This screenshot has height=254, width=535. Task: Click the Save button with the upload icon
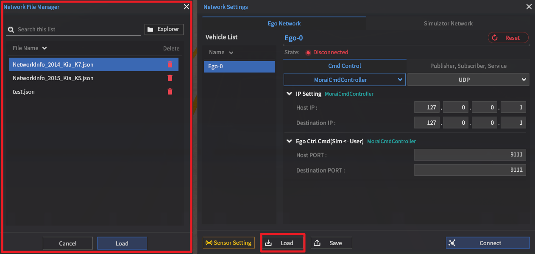pos(332,243)
